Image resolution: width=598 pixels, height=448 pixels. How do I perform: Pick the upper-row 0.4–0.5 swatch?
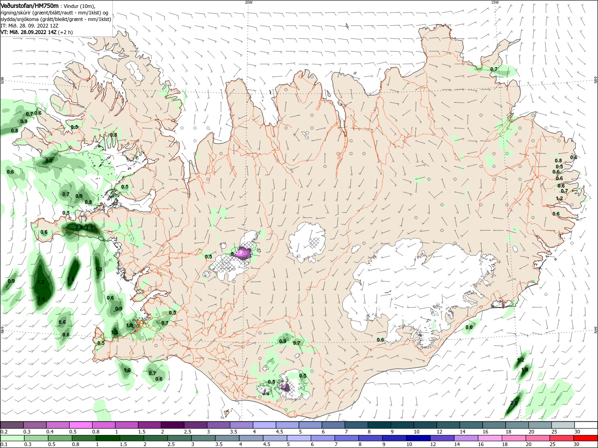click(57, 425)
